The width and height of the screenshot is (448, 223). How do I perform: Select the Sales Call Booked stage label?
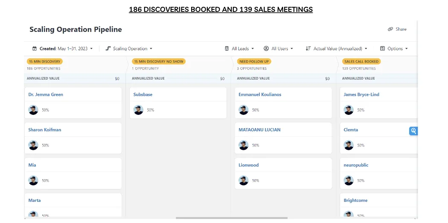click(361, 61)
